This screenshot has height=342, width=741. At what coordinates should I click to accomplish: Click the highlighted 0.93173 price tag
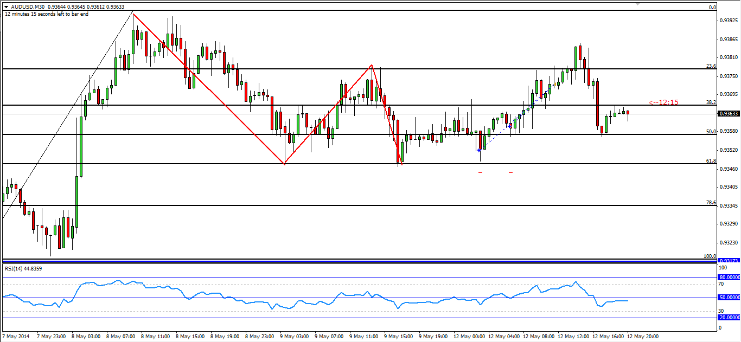point(729,261)
